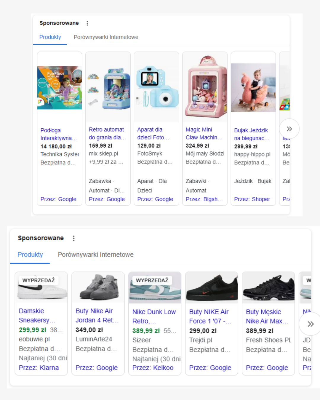Open Bujak Jeździk na biegunach link
The height and width of the screenshot is (400, 320).
(x=251, y=134)
